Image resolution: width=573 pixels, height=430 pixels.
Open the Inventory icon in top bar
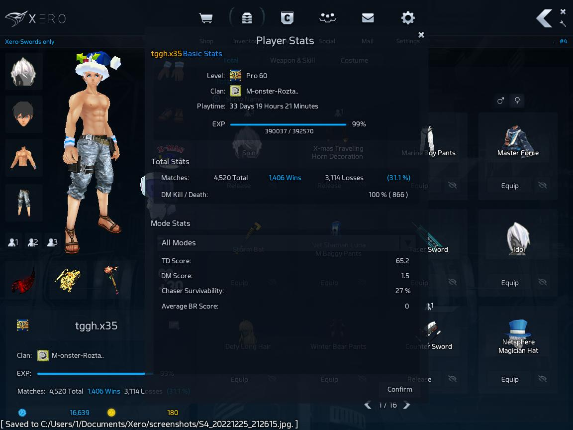247,18
